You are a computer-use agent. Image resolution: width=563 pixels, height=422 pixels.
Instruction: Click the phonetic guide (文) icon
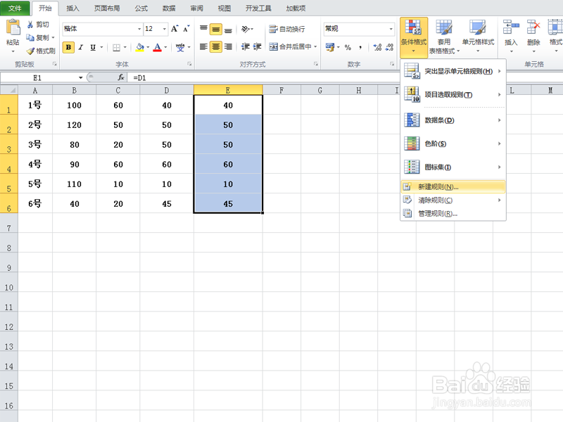[x=180, y=47]
